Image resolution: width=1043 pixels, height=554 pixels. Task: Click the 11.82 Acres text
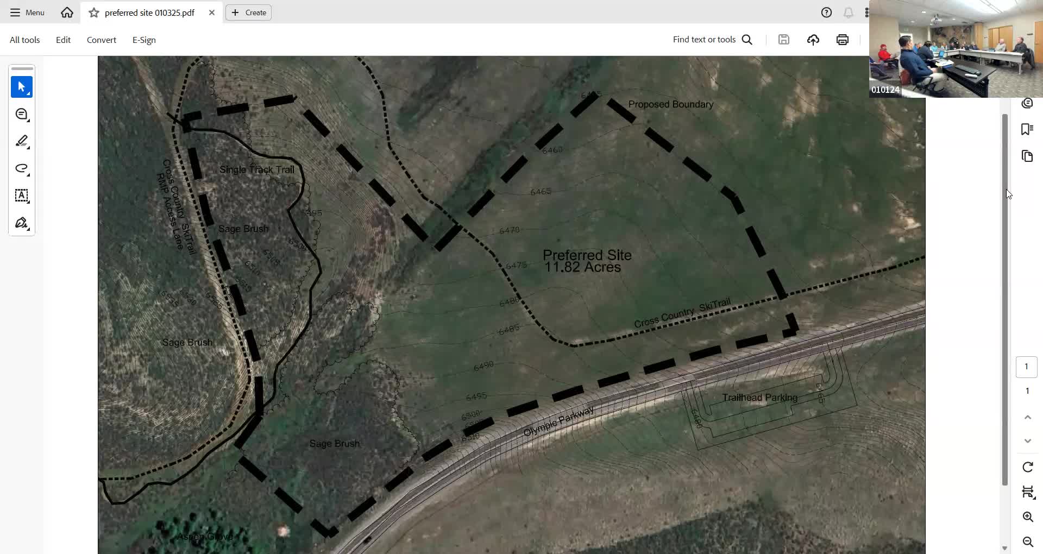click(x=582, y=267)
